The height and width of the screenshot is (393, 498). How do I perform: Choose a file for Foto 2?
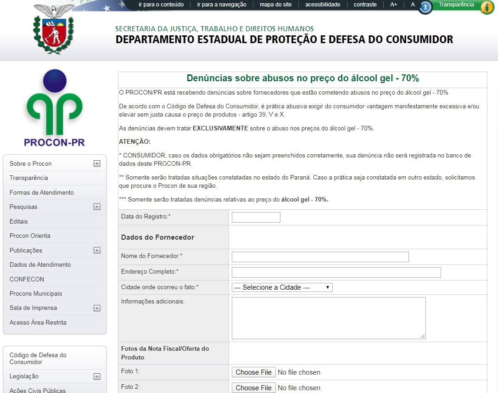click(x=253, y=388)
